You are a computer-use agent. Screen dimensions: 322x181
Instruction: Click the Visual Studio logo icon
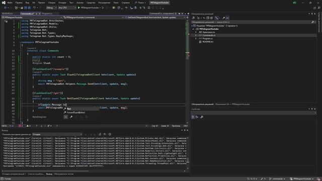4,3
